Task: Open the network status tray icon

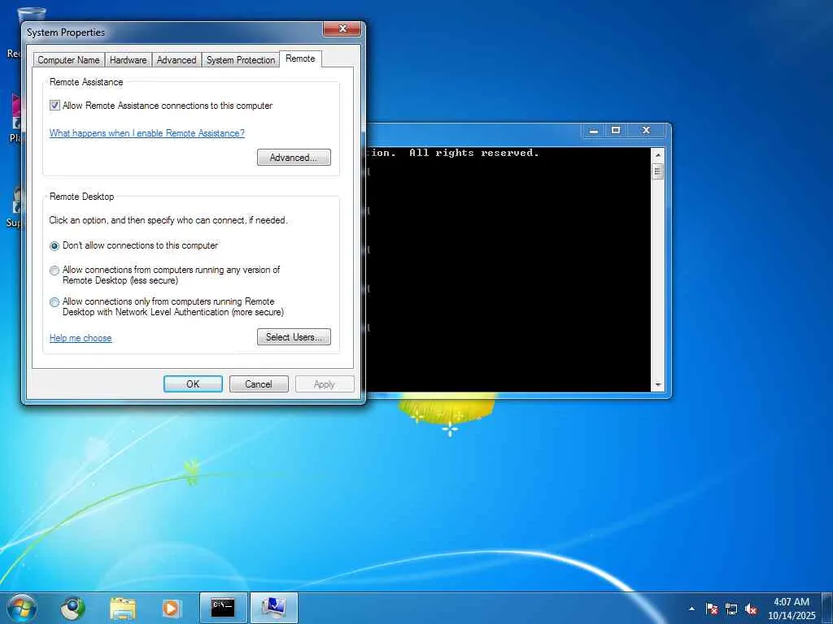Action: (731, 609)
